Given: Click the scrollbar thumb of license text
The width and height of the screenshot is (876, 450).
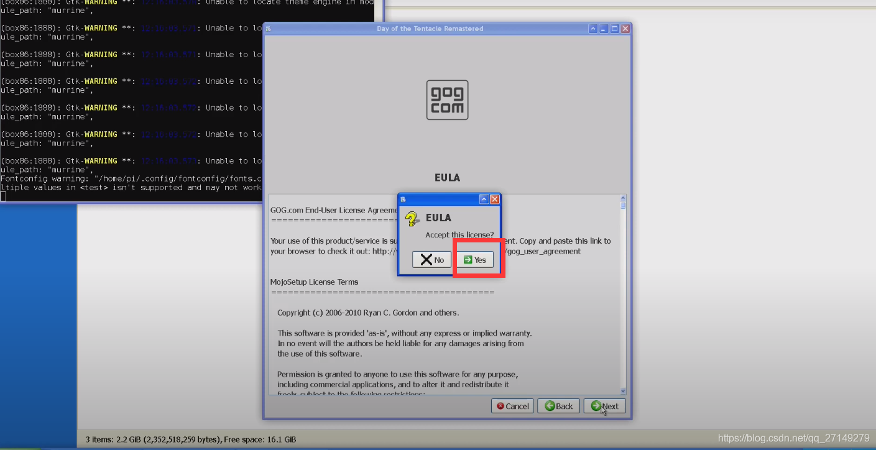Looking at the screenshot, I should 624,204.
